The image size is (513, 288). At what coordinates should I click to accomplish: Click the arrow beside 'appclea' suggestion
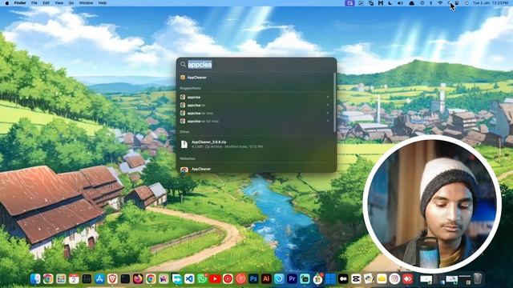328,97
